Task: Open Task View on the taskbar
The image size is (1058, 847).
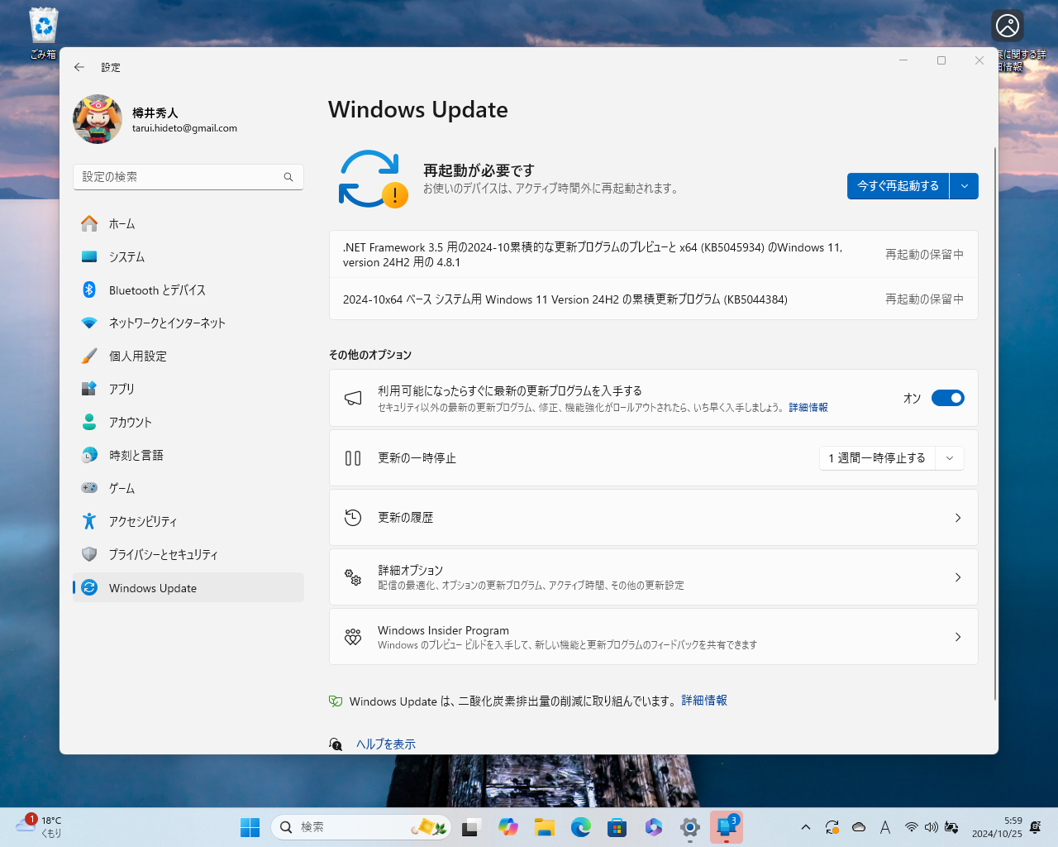Action: (x=471, y=827)
